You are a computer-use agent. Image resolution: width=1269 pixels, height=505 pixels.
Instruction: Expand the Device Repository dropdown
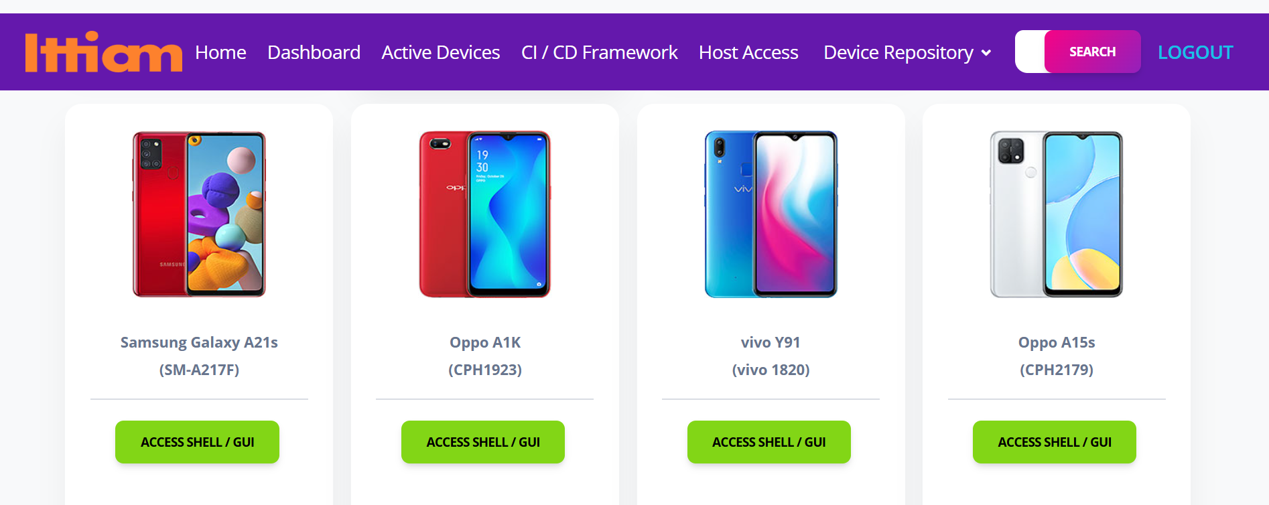[x=907, y=52]
